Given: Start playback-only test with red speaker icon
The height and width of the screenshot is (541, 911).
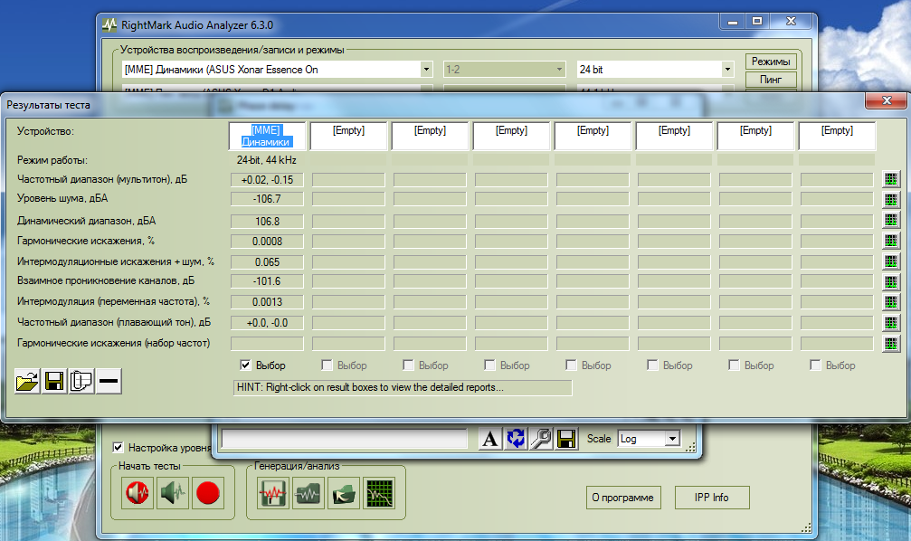Looking at the screenshot, I should tap(138, 493).
